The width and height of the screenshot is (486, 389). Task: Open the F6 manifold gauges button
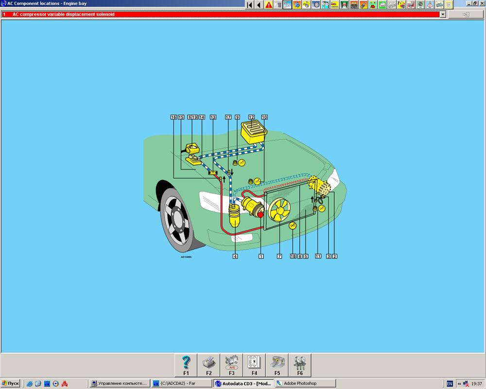click(300, 365)
